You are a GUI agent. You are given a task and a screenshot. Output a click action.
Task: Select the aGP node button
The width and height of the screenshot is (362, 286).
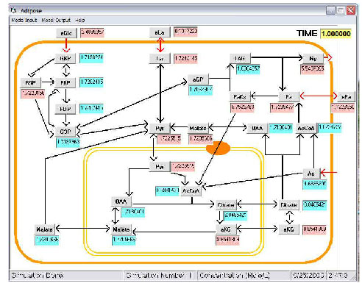pyautogui.click(x=198, y=79)
